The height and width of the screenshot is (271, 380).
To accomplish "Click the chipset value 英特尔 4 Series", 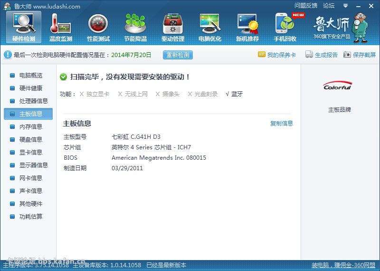I will pyautogui.click(x=151, y=147).
